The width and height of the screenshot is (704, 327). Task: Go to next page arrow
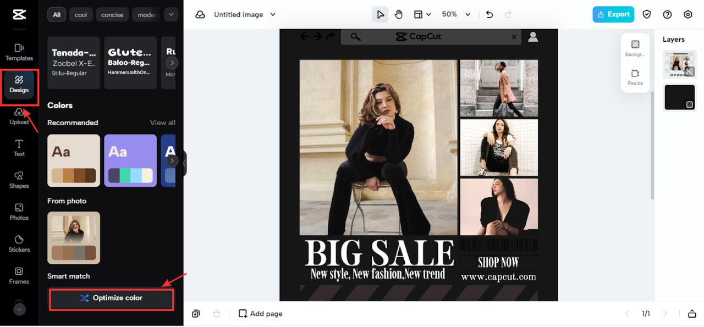pos(665,314)
